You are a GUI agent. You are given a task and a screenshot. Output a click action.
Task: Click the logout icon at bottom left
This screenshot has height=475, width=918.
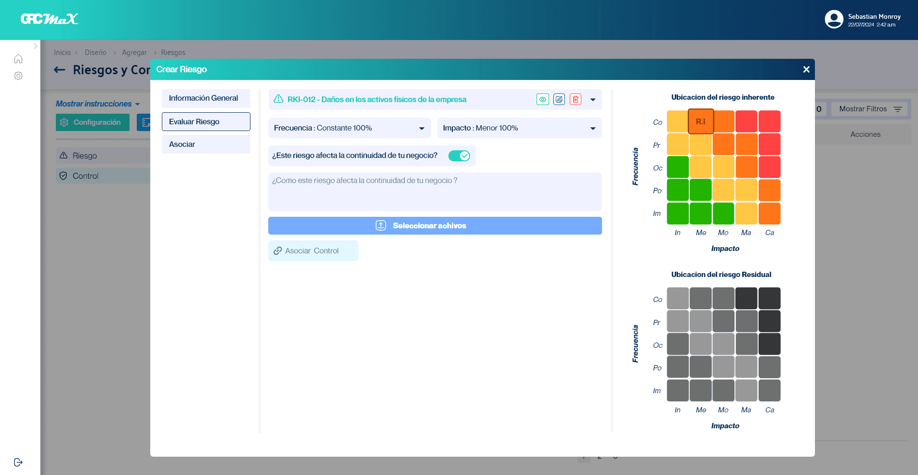pos(18,462)
